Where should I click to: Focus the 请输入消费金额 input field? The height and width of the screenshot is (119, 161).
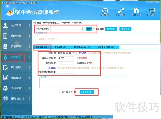pyautogui.click(x=66, y=58)
